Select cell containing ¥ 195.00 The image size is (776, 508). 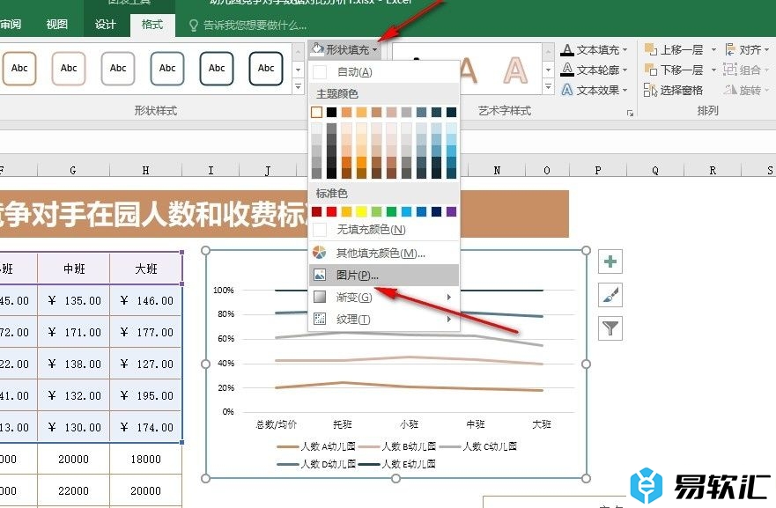pos(146,395)
